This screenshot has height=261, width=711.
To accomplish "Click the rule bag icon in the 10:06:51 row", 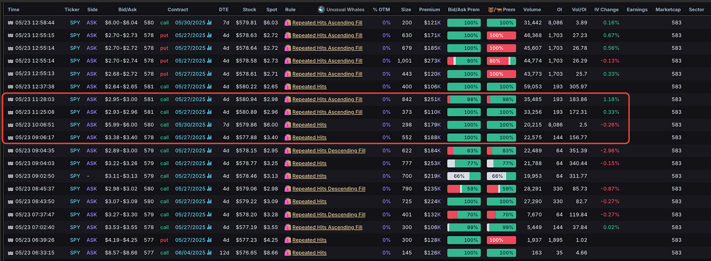I will (x=288, y=125).
